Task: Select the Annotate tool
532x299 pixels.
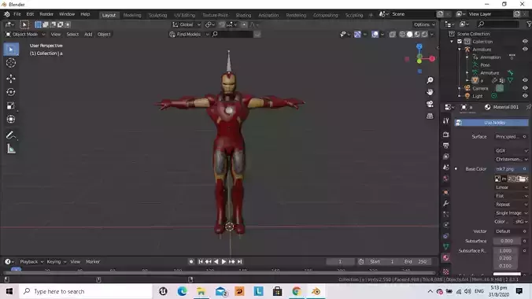Action: click(11, 135)
